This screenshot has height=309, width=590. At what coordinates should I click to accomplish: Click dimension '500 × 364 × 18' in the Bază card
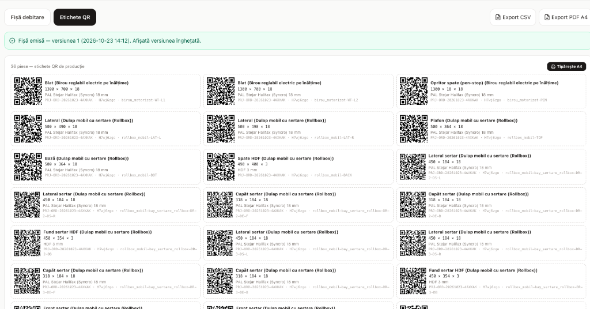click(61, 164)
